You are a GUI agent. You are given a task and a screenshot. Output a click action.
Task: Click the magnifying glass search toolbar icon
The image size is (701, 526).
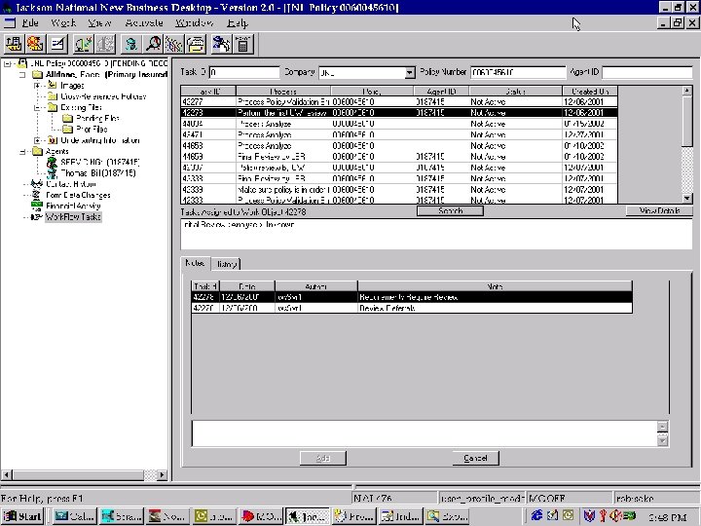click(x=153, y=44)
